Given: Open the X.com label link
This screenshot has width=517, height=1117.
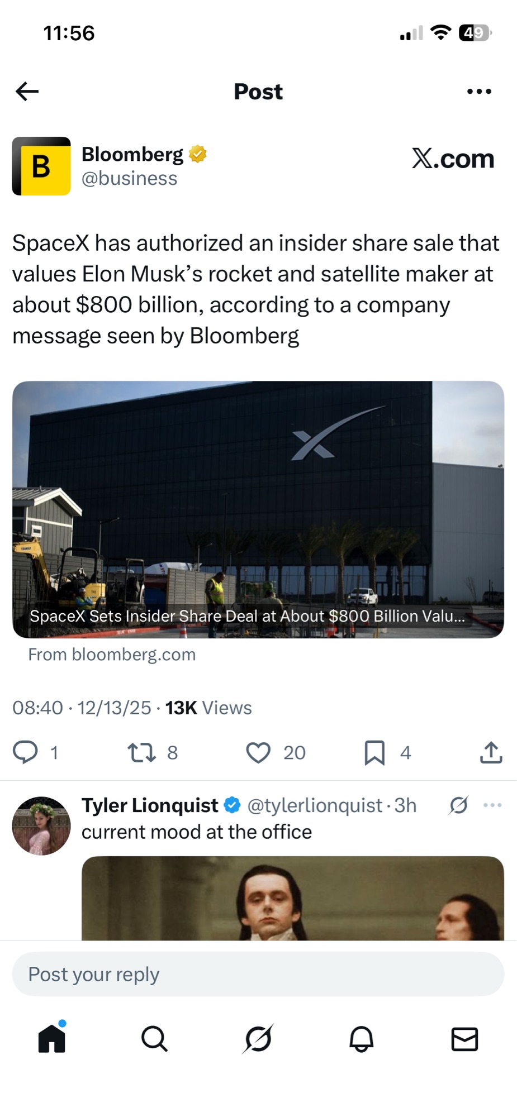Looking at the screenshot, I should 453,159.
